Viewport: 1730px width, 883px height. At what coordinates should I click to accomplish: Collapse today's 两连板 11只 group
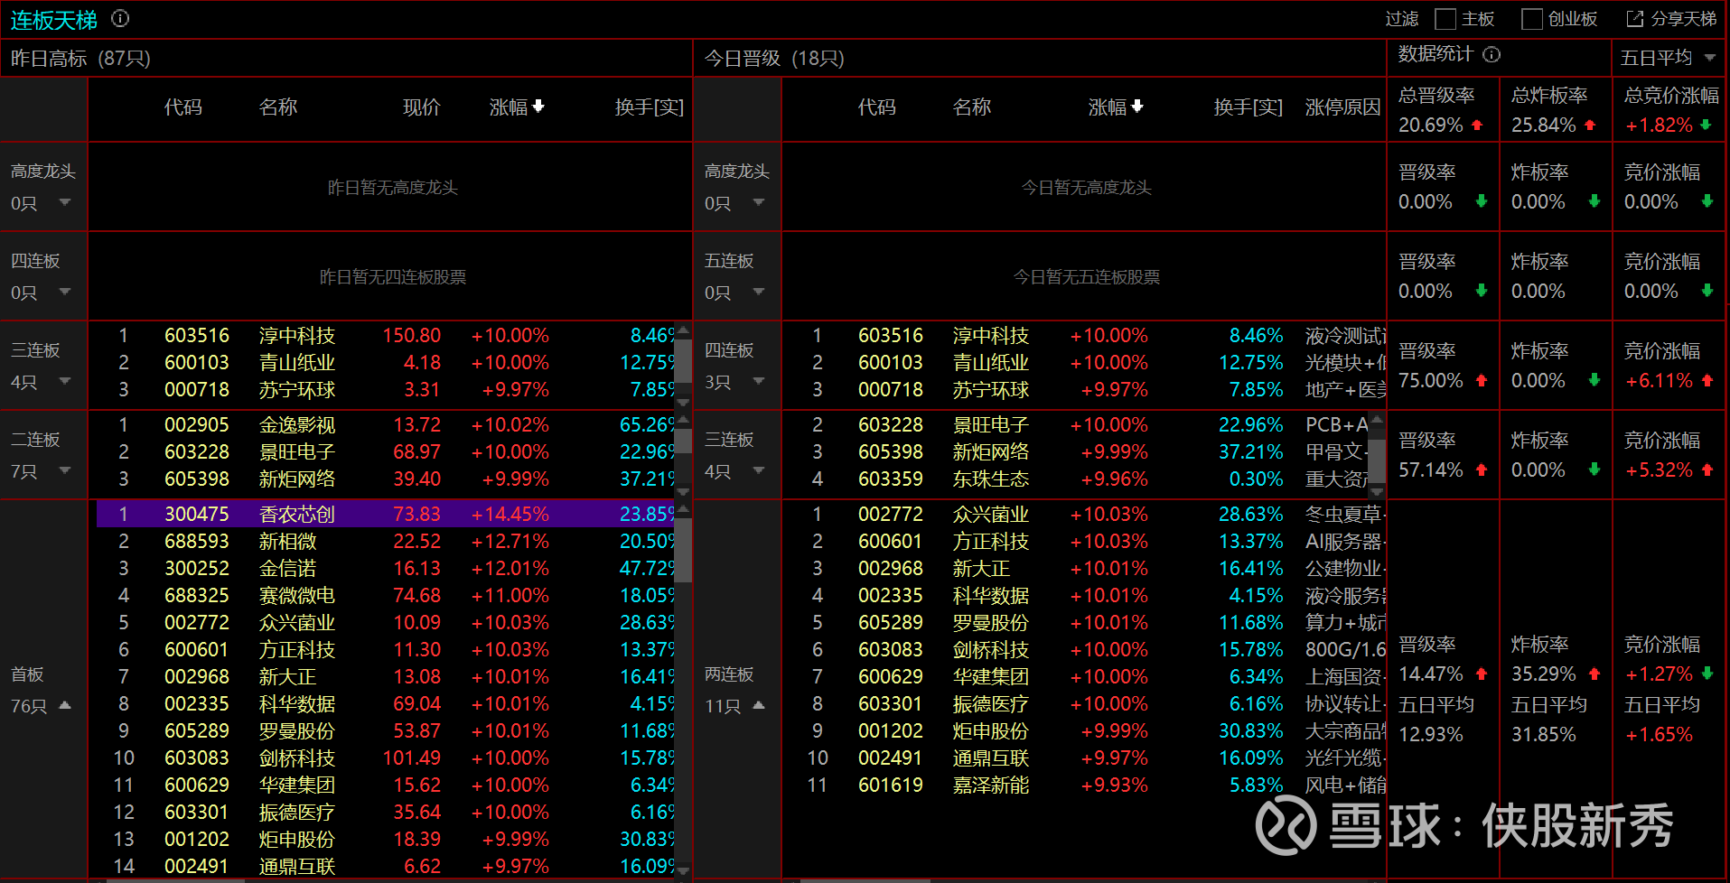coord(759,705)
